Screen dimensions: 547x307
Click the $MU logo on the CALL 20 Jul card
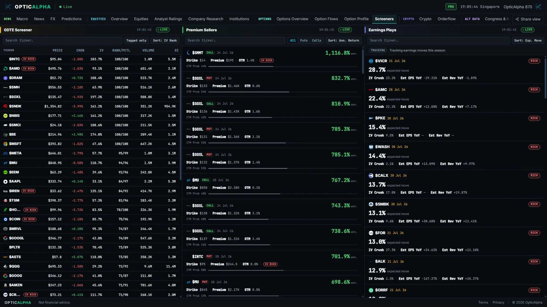(188, 180)
